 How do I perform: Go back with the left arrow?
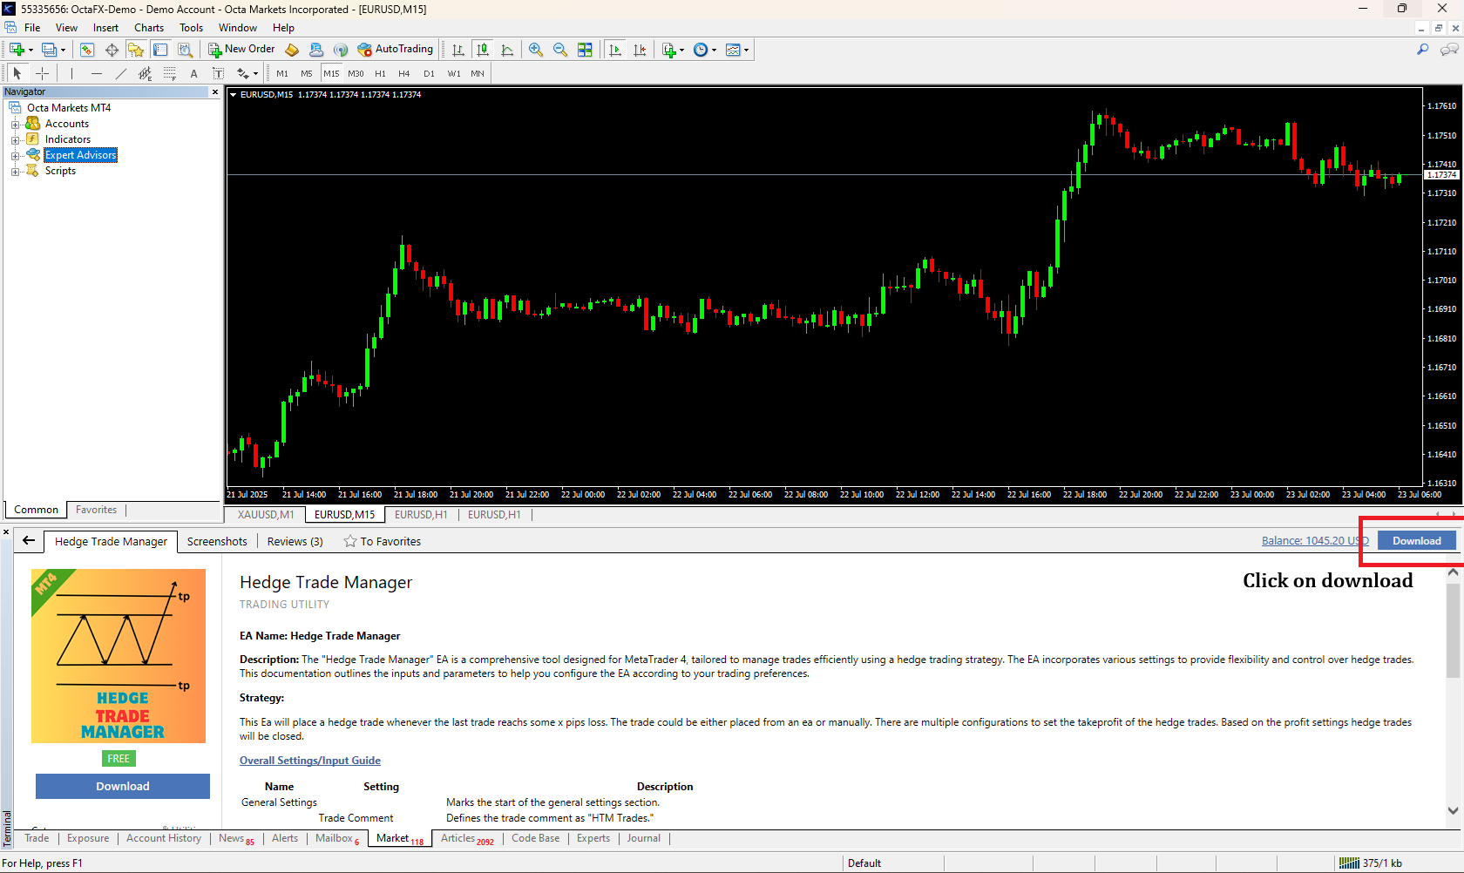[x=29, y=541]
